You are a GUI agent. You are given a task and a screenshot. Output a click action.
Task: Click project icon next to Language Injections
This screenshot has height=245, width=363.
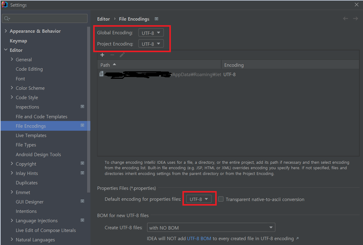click(82, 220)
